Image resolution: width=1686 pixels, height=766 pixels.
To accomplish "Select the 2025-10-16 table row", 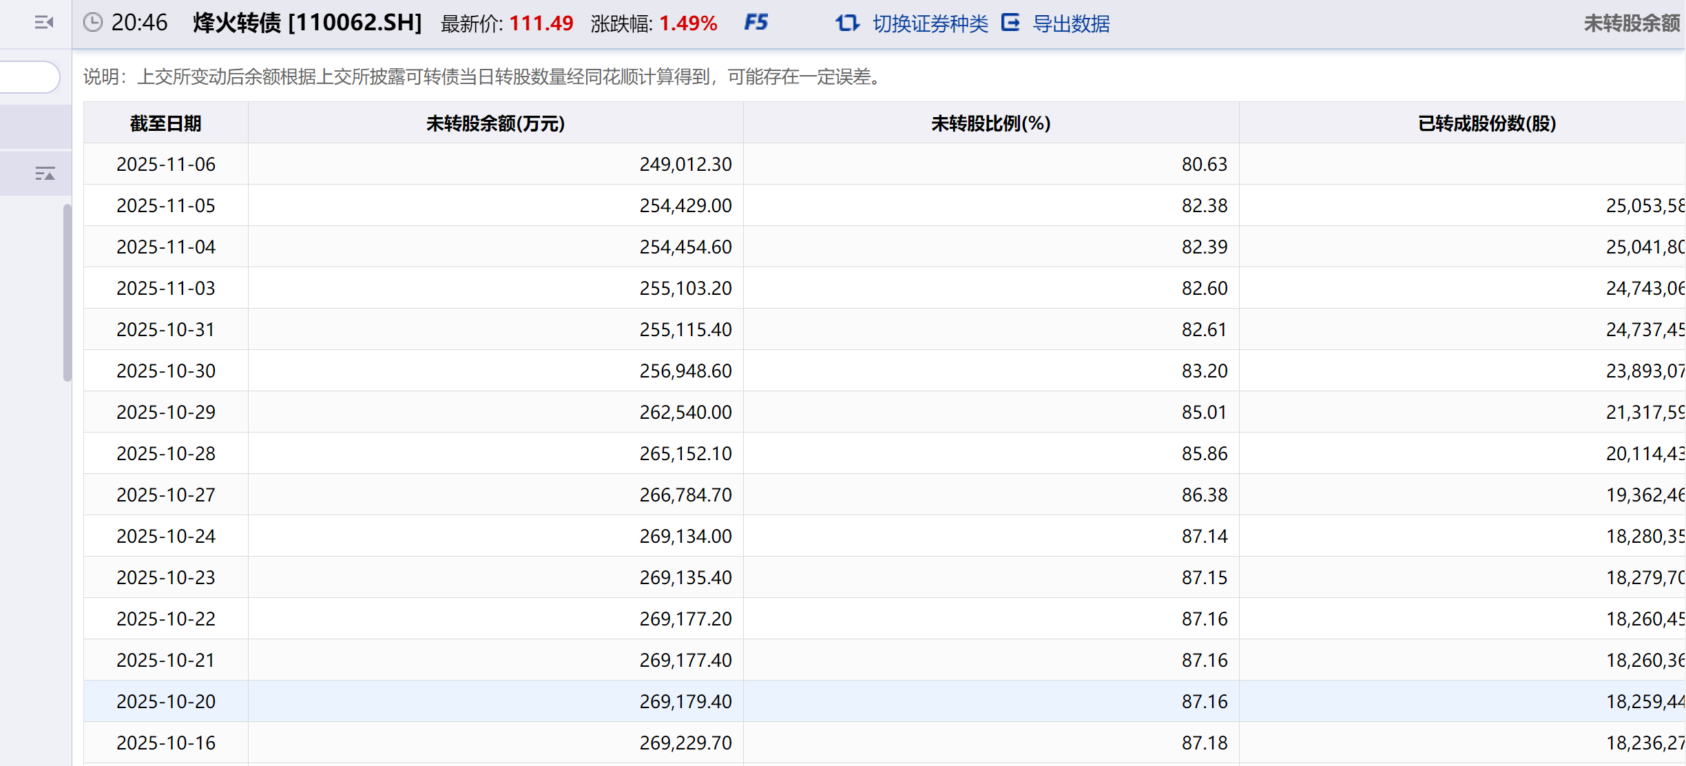I will click(165, 743).
